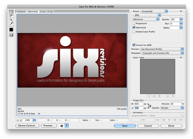This screenshot has height=139, width=193.
Task: Open the JPEG file format dropdown
Action: [x=147, y=15]
